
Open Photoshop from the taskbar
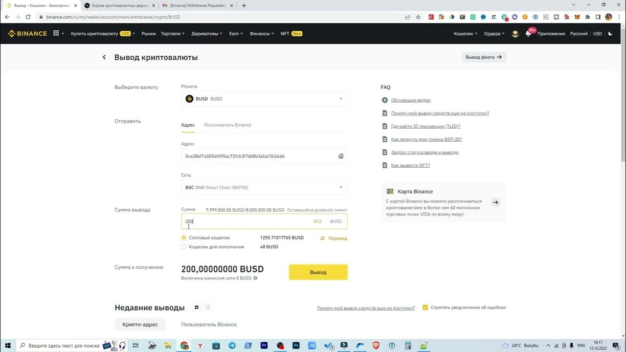(x=296, y=346)
